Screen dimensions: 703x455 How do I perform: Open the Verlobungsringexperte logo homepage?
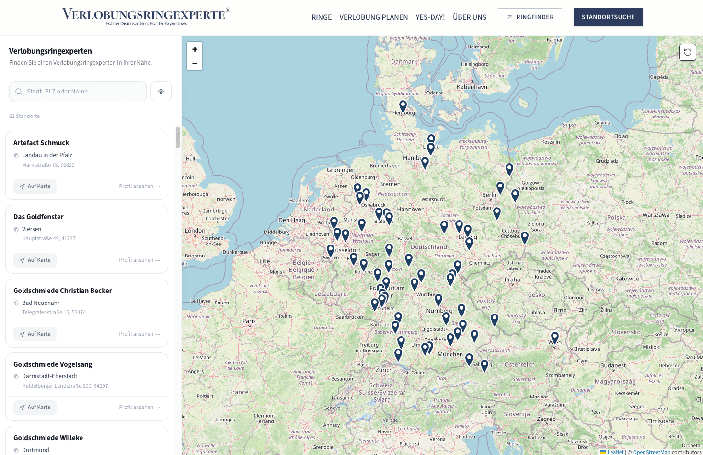pos(146,17)
